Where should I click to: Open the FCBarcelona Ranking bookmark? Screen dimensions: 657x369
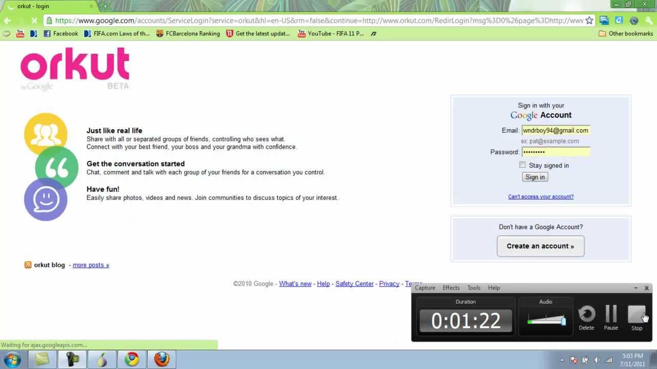point(188,34)
